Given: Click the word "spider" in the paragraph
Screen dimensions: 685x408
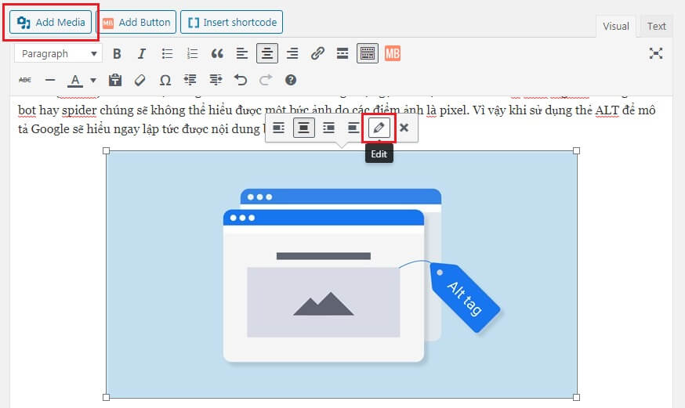Looking at the screenshot, I should tap(78, 110).
